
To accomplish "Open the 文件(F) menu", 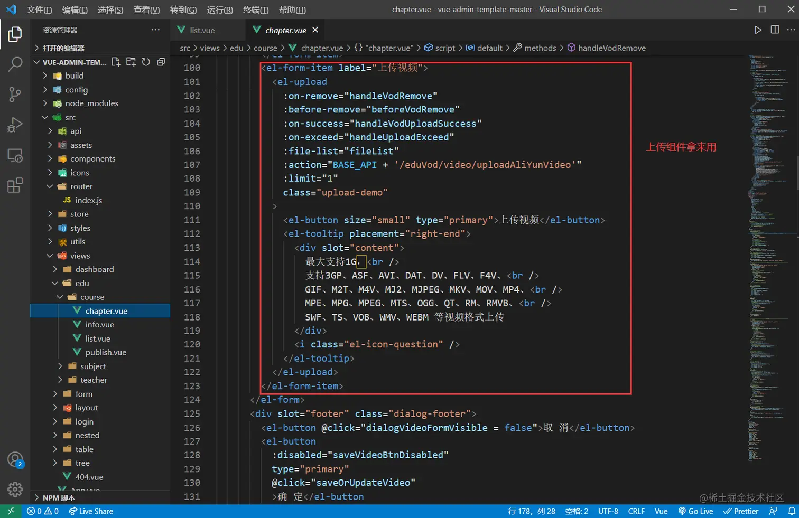I will tap(40, 10).
